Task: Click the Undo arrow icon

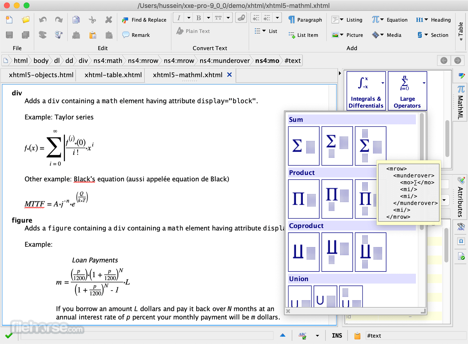Action: (x=43, y=20)
